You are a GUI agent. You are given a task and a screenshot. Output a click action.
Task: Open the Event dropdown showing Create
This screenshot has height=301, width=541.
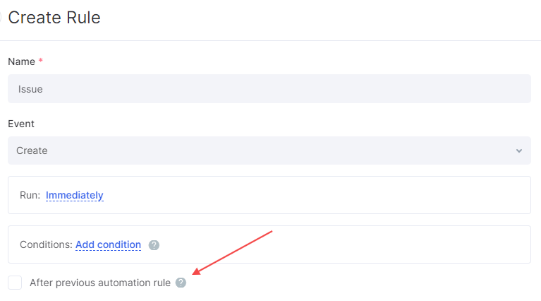(x=269, y=150)
